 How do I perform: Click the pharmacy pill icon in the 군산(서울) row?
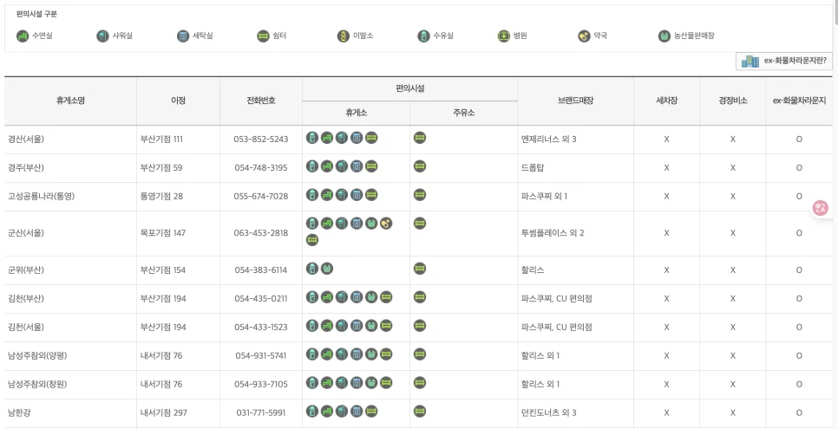tap(386, 224)
